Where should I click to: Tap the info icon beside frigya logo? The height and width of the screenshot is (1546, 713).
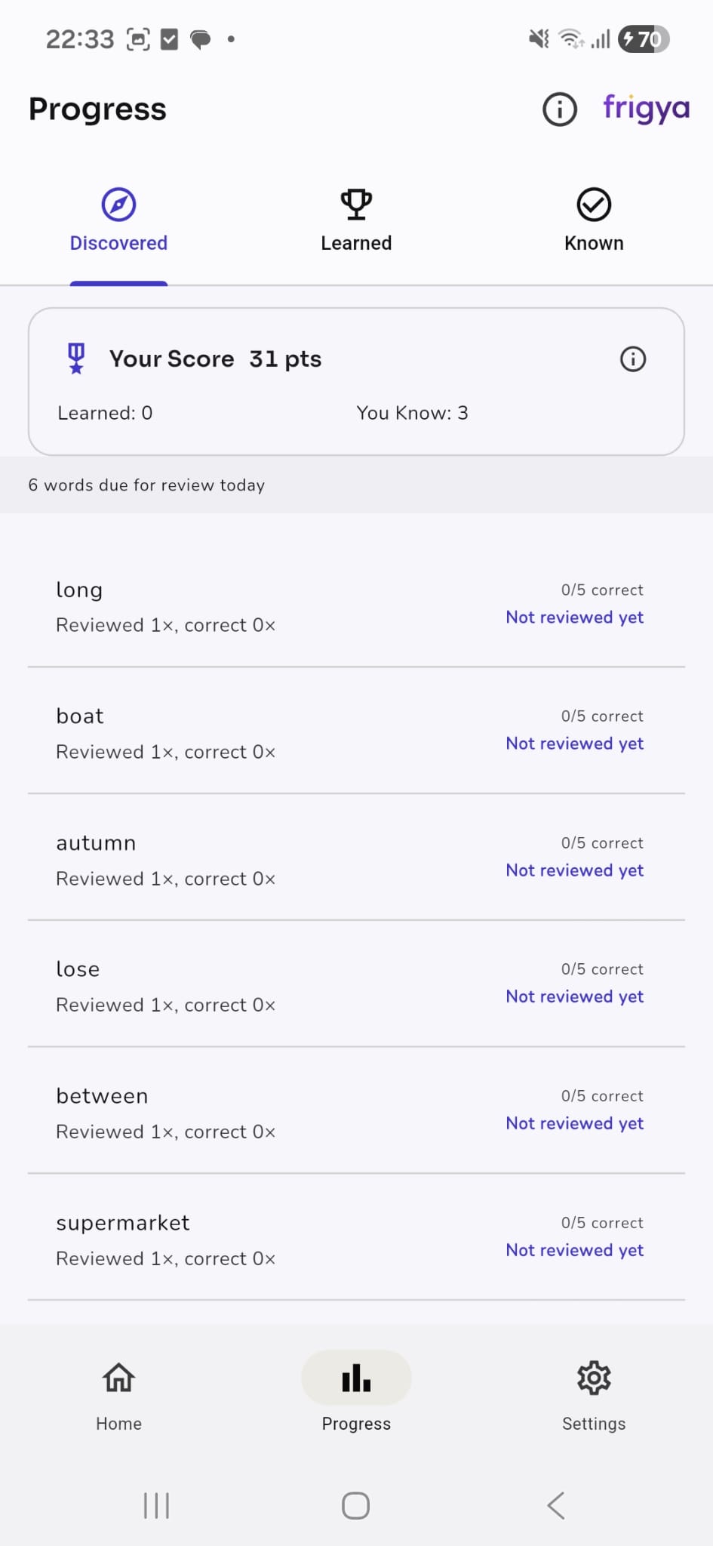[x=559, y=109]
